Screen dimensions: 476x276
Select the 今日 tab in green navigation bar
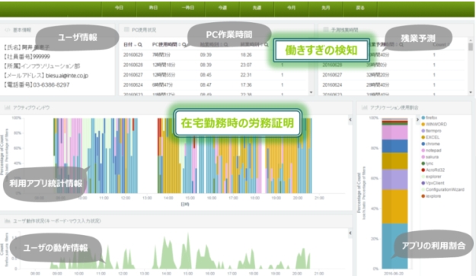120,8
